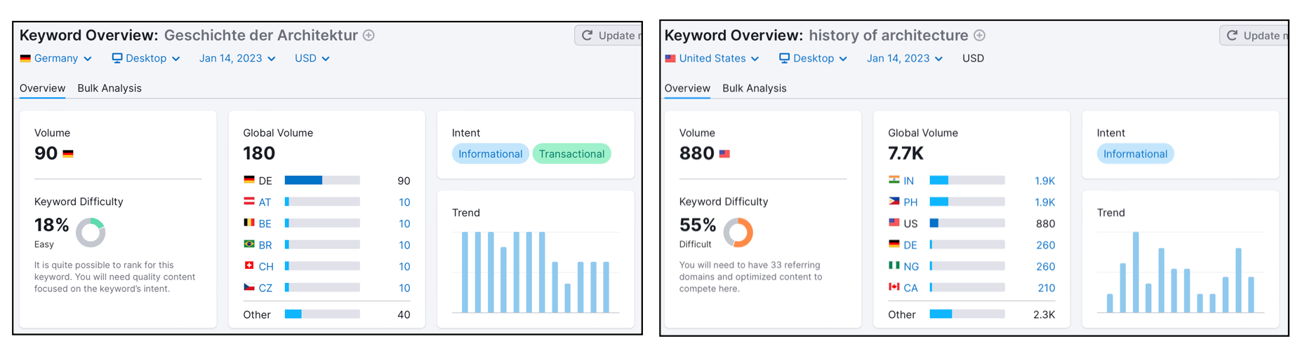Click plus icon beside Geschichte der Architektur
The height and width of the screenshot is (353, 1307).
369,35
